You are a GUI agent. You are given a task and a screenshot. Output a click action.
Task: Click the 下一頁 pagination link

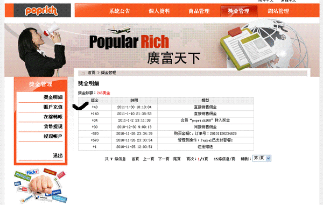click(x=164, y=159)
